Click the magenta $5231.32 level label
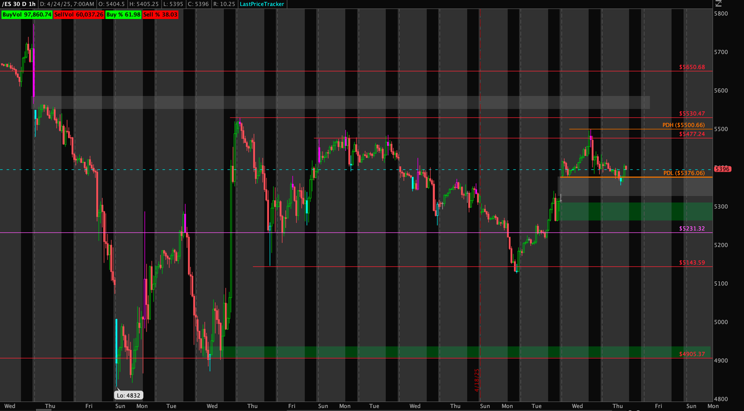The height and width of the screenshot is (411, 744). [692, 229]
